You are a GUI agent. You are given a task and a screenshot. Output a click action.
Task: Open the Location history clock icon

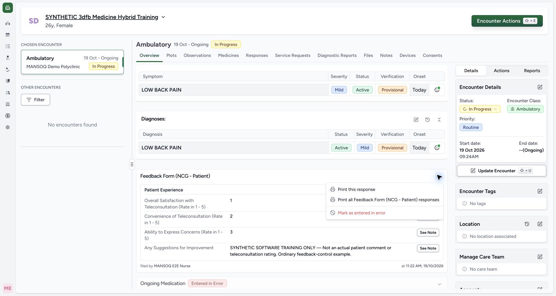tap(527, 224)
